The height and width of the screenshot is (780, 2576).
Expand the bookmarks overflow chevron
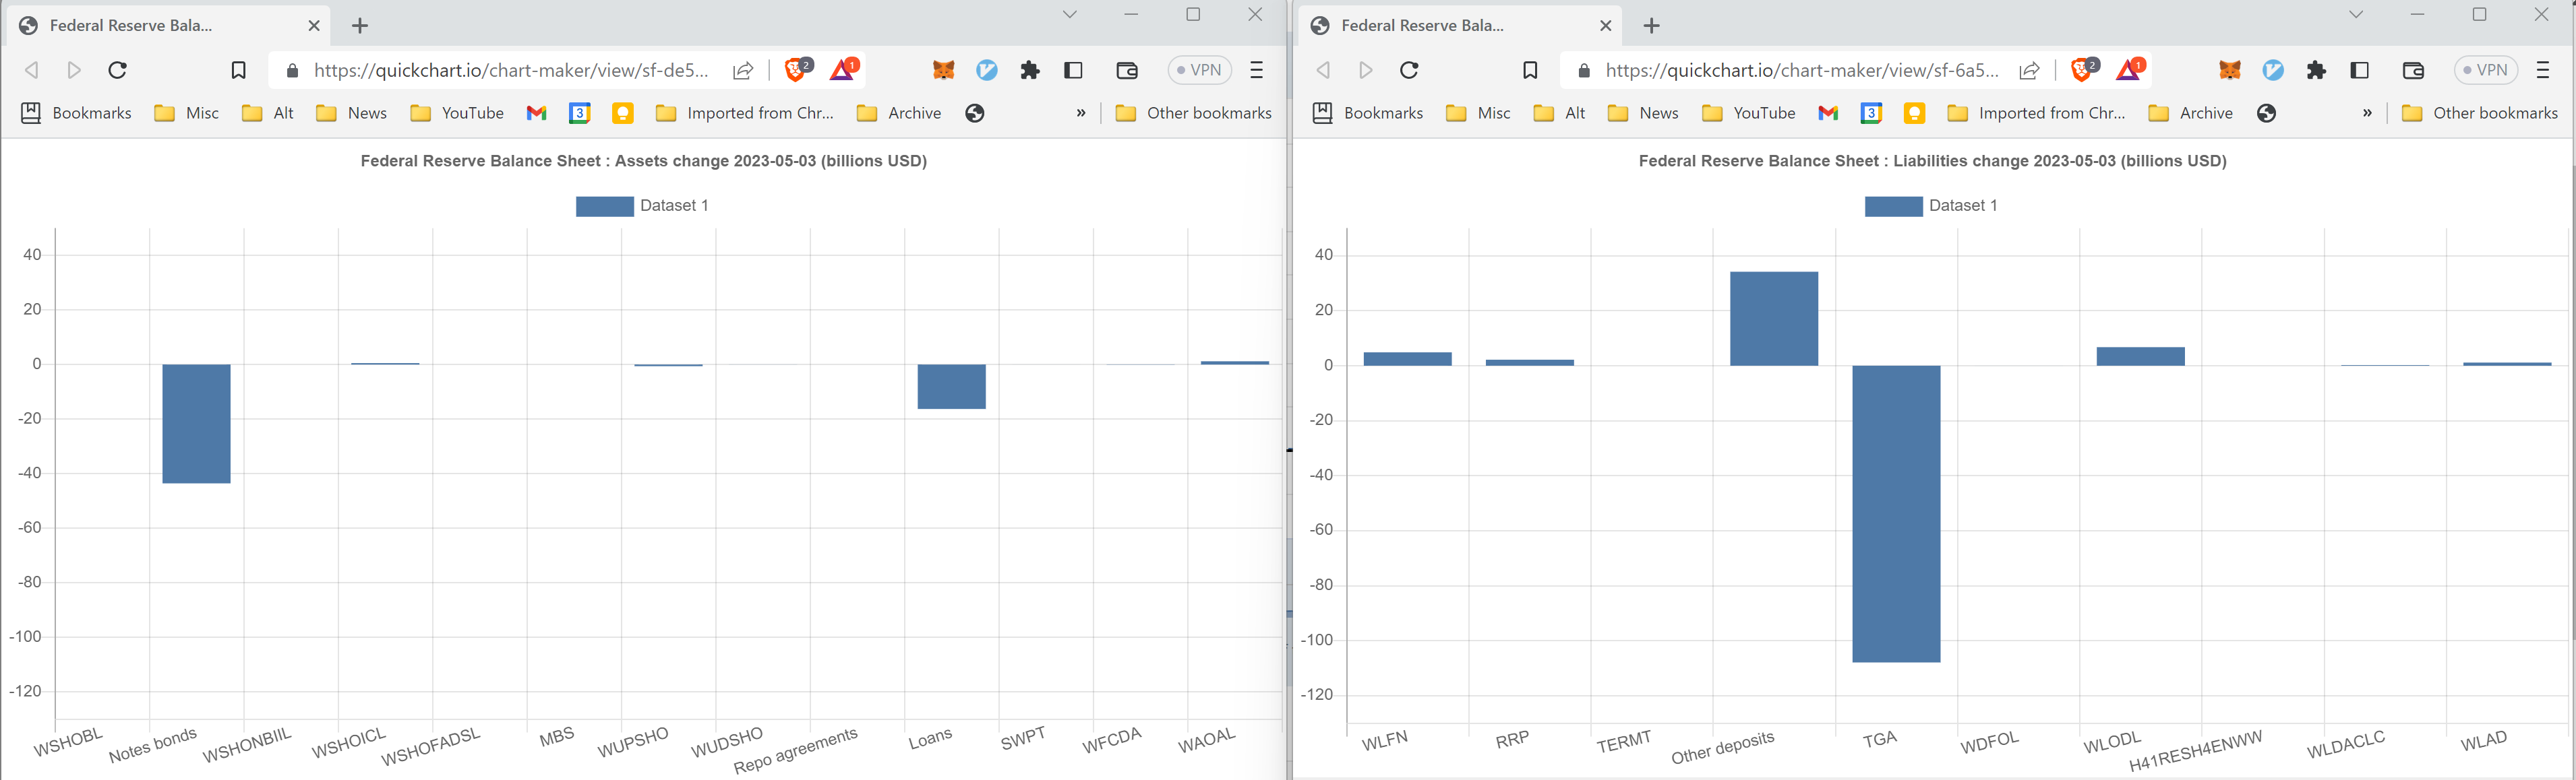(1080, 113)
